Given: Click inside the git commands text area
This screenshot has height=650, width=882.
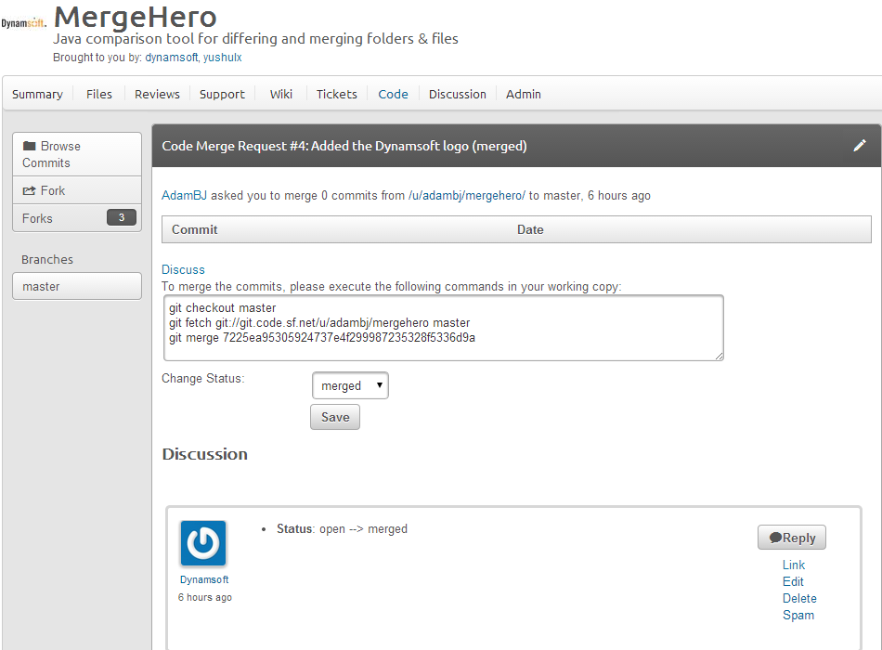Looking at the screenshot, I should click(442, 327).
